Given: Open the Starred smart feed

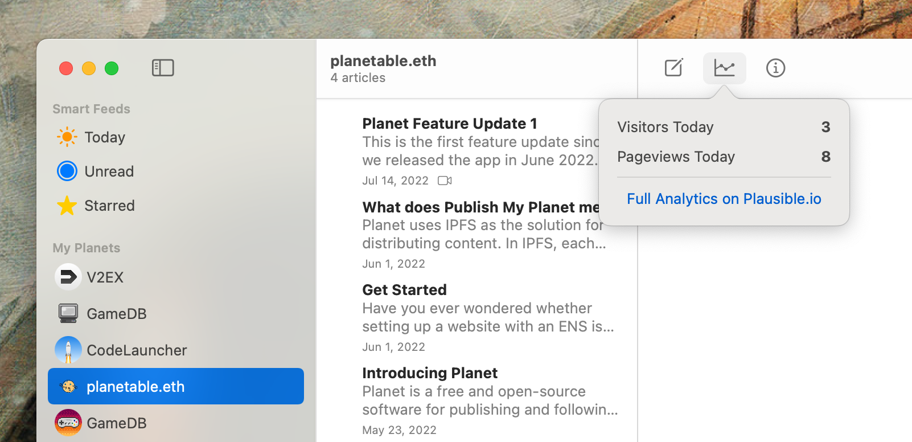Looking at the screenshot, I should 109,206.
